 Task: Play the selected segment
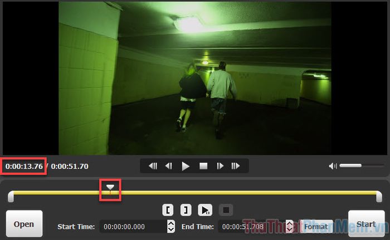(205, 210)
